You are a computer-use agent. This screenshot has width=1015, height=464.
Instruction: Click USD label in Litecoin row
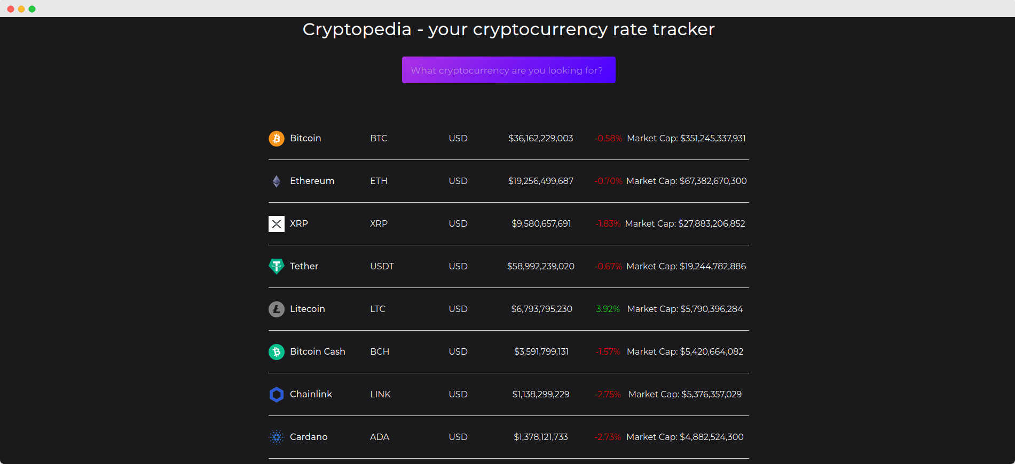tap(458, 309)
